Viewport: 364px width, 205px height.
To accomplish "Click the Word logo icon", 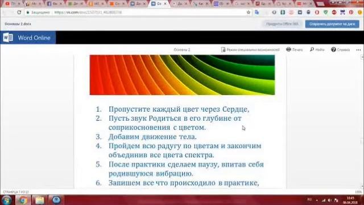I will [x=8, y=38].
